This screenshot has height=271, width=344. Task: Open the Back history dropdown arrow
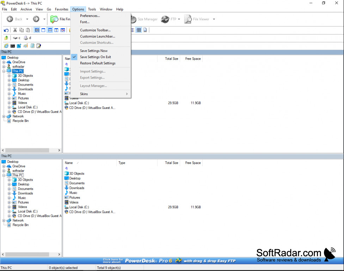[27, 19]
